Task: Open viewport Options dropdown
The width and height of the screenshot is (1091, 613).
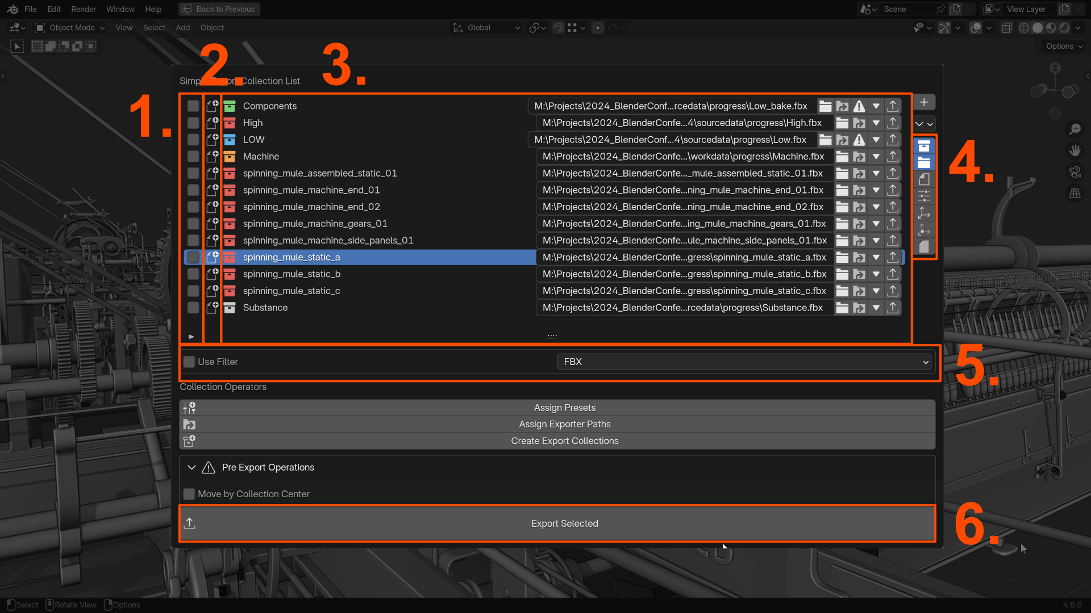Action: coord(1064,46)
